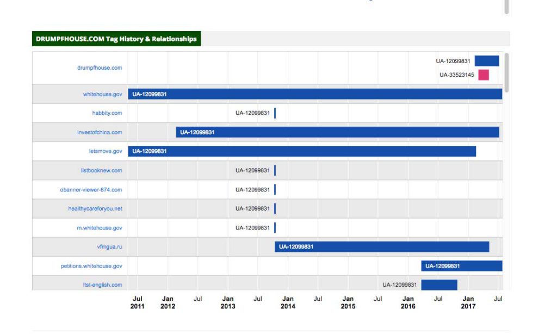557x334 pixels.
Task: Click the petitions.whitehouse.gov UA-12099831 timeline bar
Action: click(462, 266)
